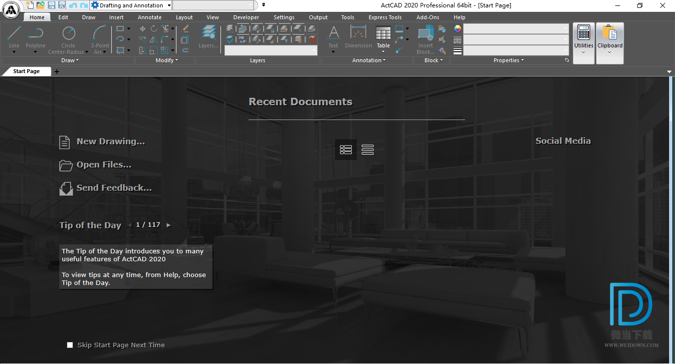Expand the Annotation panel dropdown

click(369, 60)
